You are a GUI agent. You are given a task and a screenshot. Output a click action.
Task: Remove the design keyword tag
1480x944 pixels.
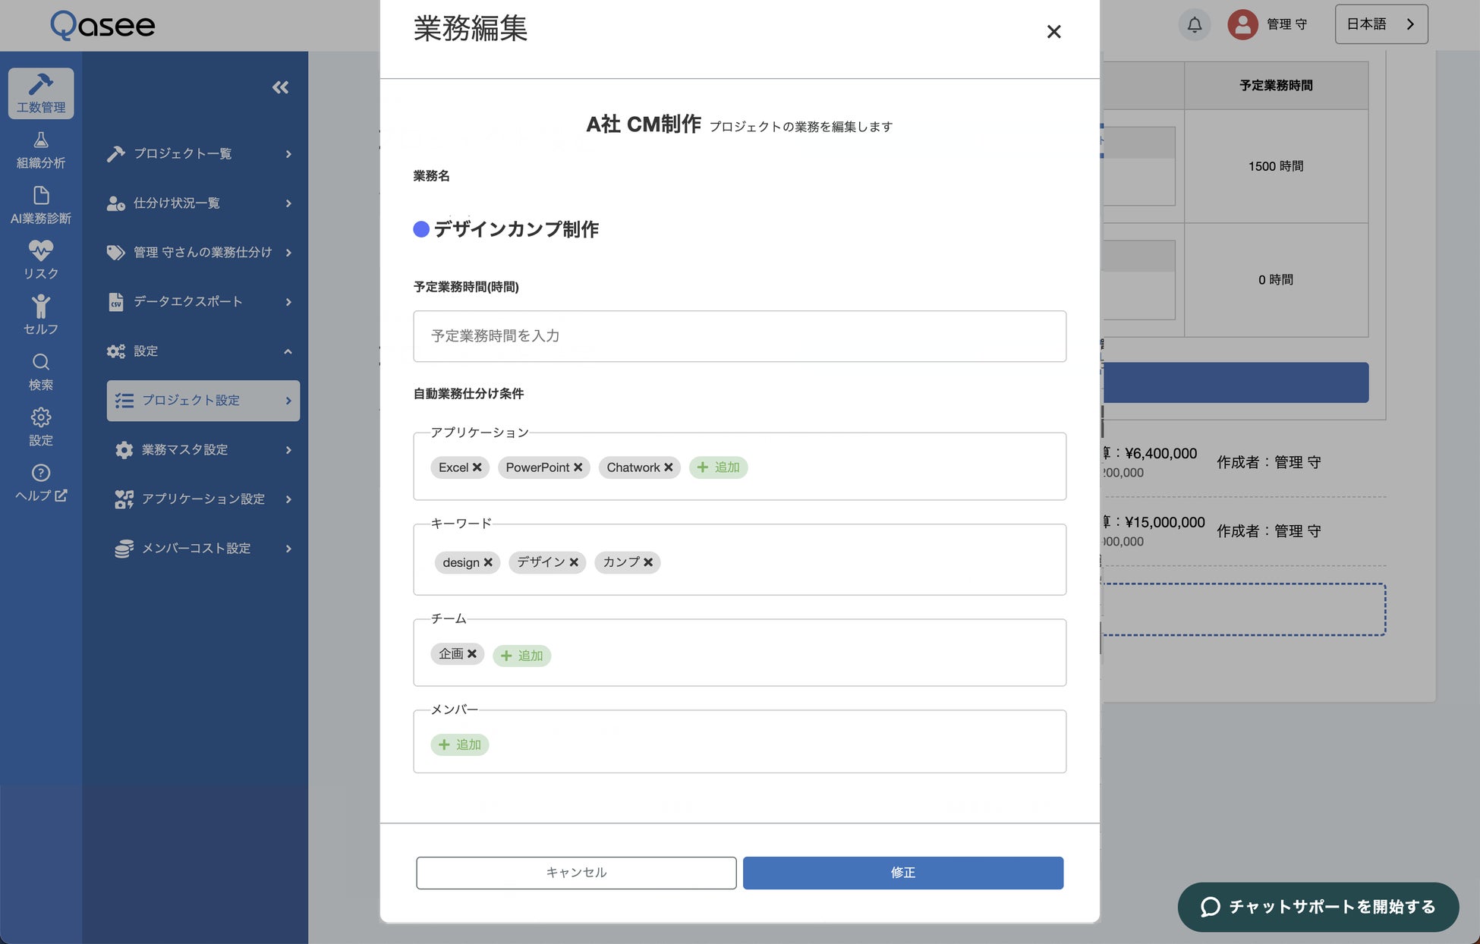pos(488,562)
